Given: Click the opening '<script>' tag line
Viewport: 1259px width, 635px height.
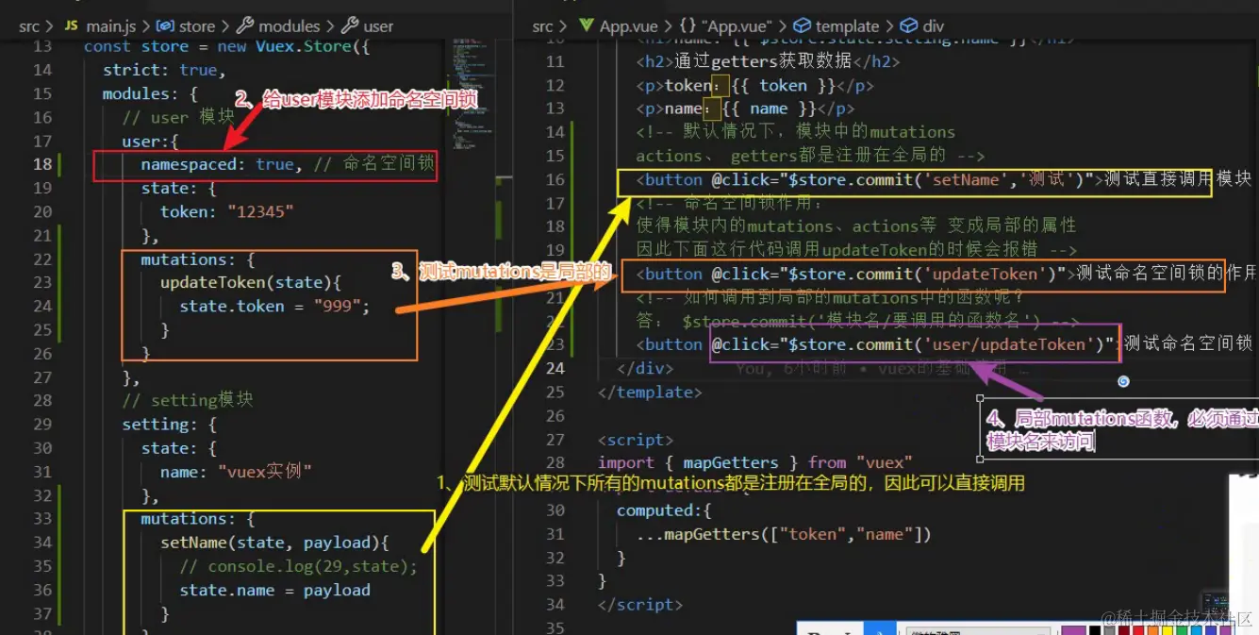Looking at the screenshot, I should click(636, 439).
